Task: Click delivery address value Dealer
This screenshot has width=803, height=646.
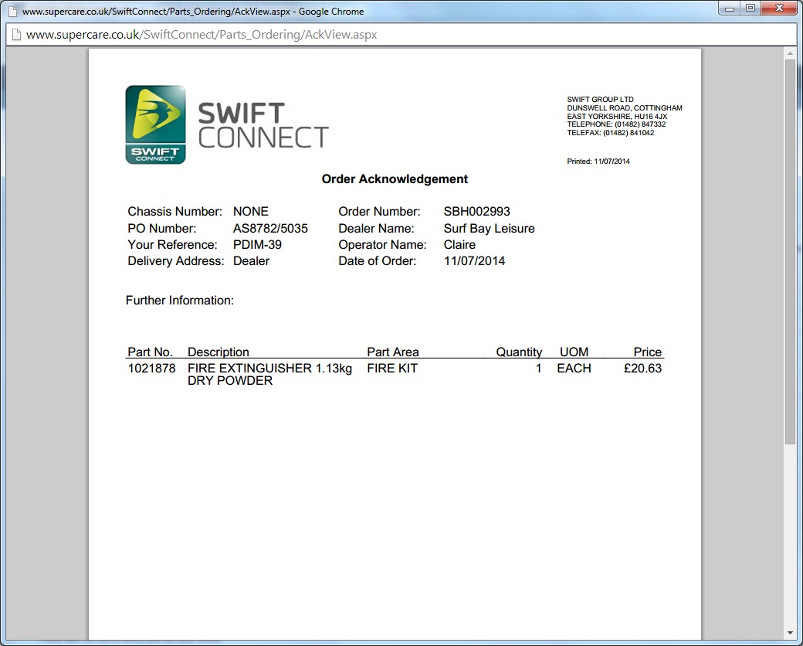Action: 251,261
